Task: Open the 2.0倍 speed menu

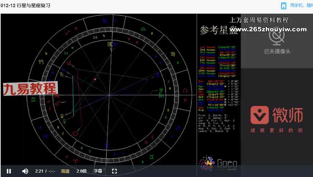Action: 81,171
